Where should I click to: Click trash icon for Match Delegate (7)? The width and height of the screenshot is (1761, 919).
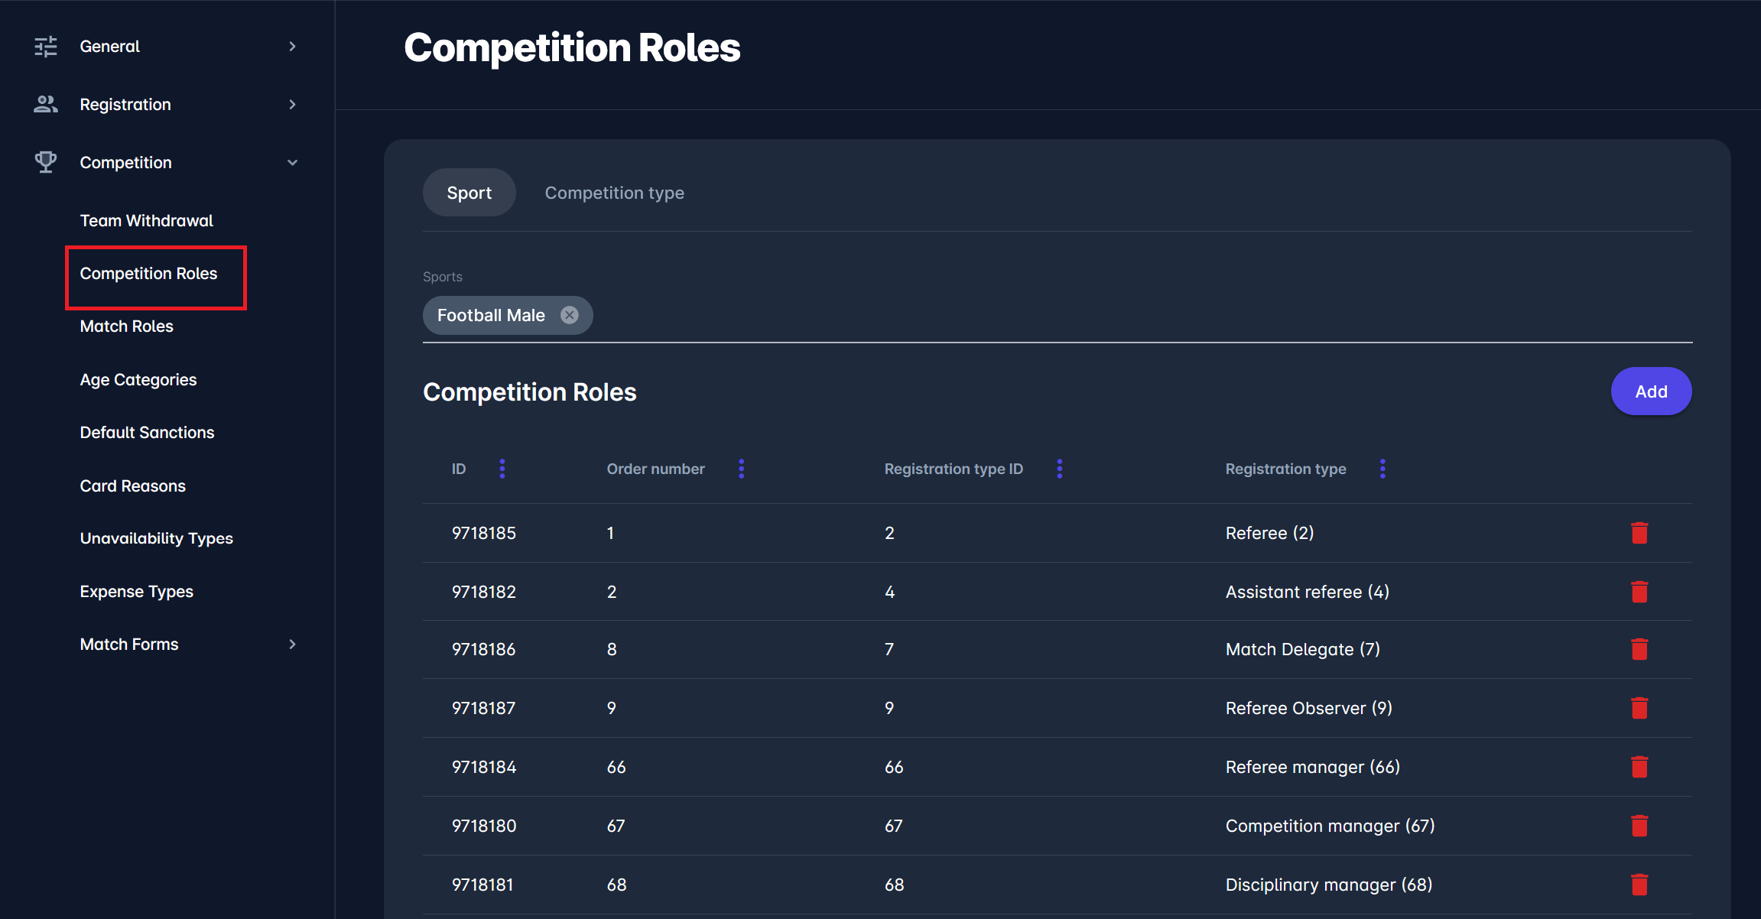click(x=1639, y=649)
